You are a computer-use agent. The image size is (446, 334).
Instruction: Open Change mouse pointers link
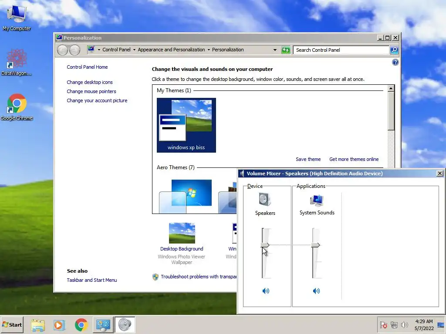91,91
